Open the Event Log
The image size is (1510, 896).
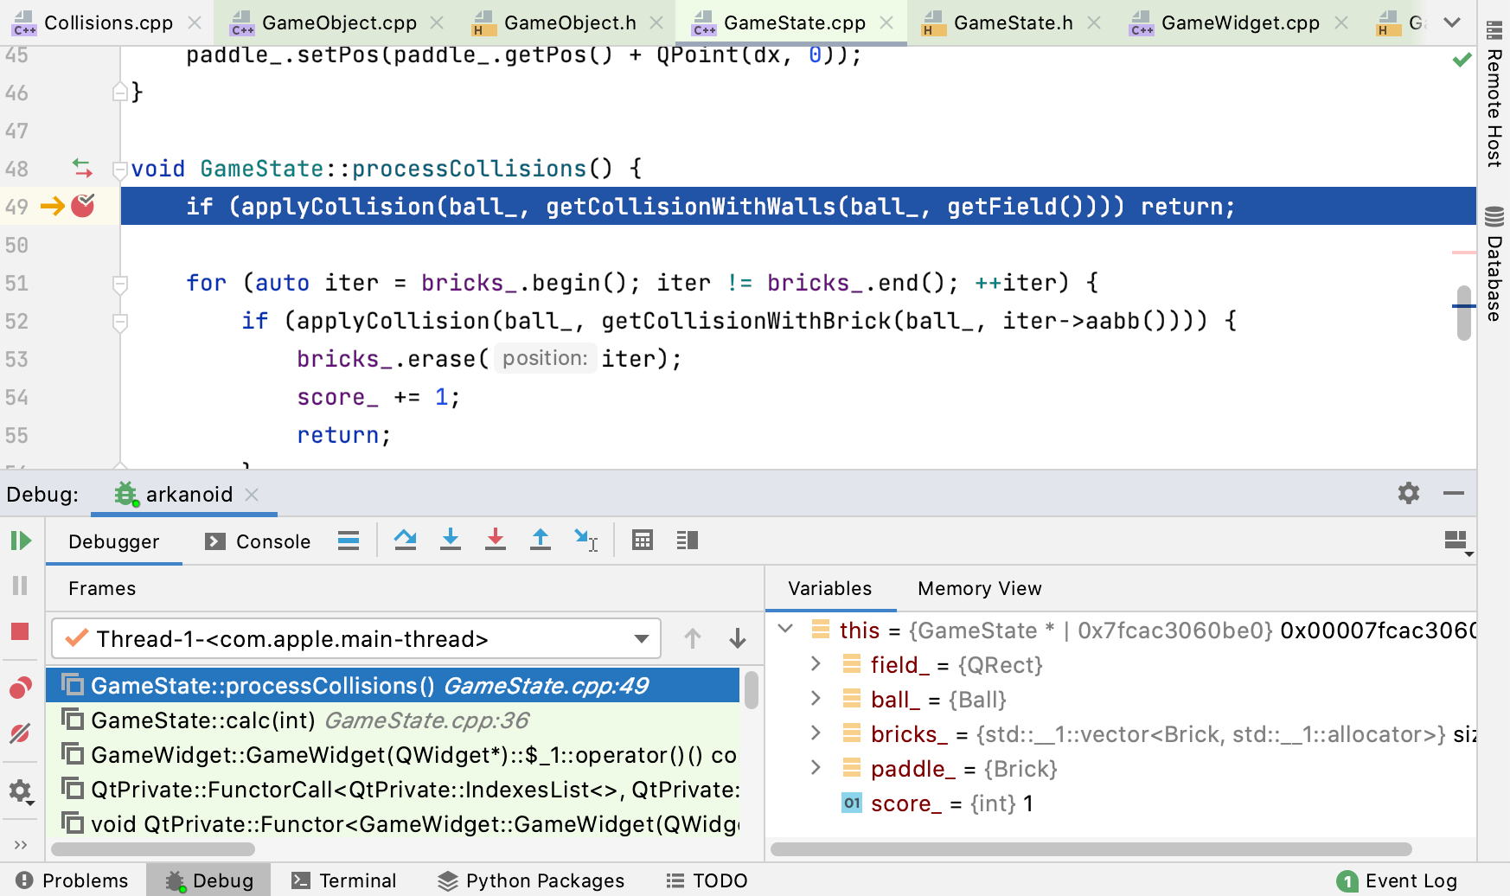[x=1412, y=880]
